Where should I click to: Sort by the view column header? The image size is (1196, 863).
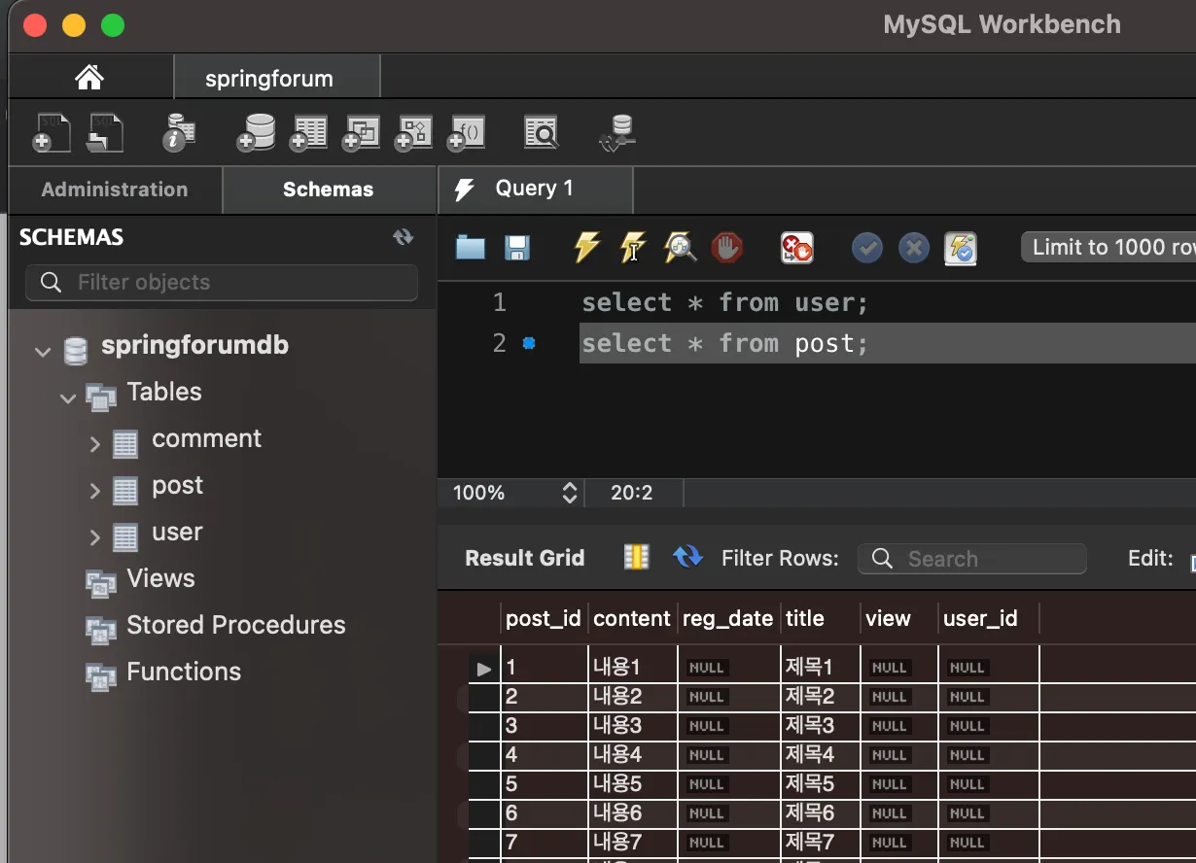click(899, 618)
